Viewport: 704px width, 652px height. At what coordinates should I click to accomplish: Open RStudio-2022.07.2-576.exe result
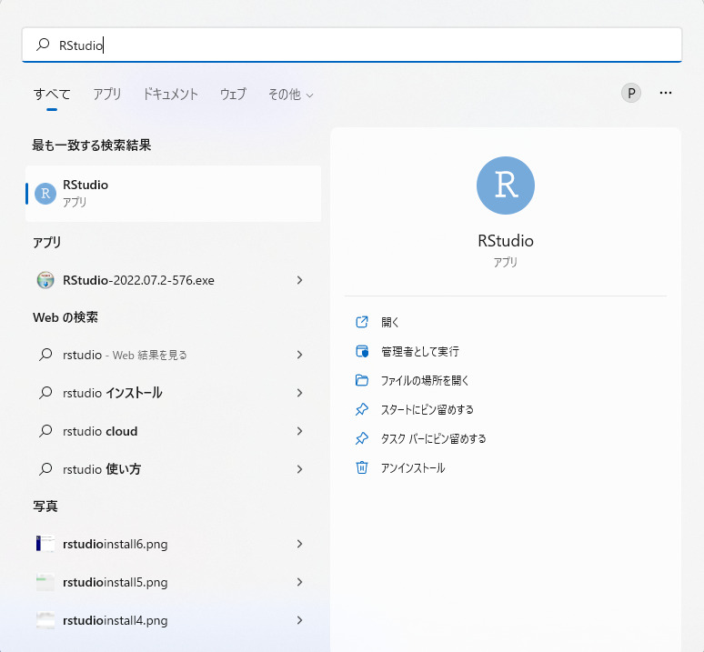[x=174, y=280]
